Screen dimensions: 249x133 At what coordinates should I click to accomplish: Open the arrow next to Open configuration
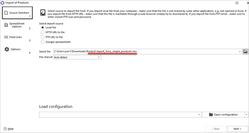[246, 115]
